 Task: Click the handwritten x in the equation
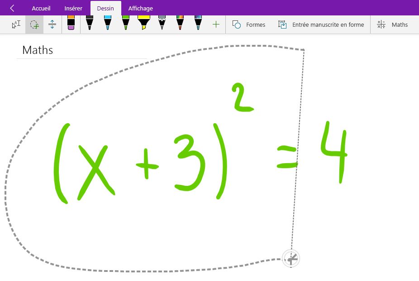coord(95,173)
